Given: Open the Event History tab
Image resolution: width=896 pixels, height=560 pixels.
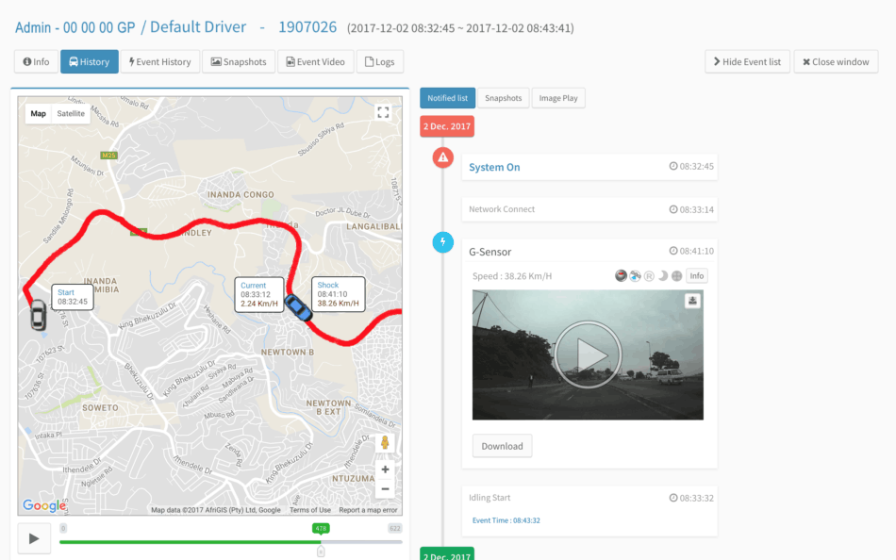Looking at the screenshot, I should pos(159,62).
